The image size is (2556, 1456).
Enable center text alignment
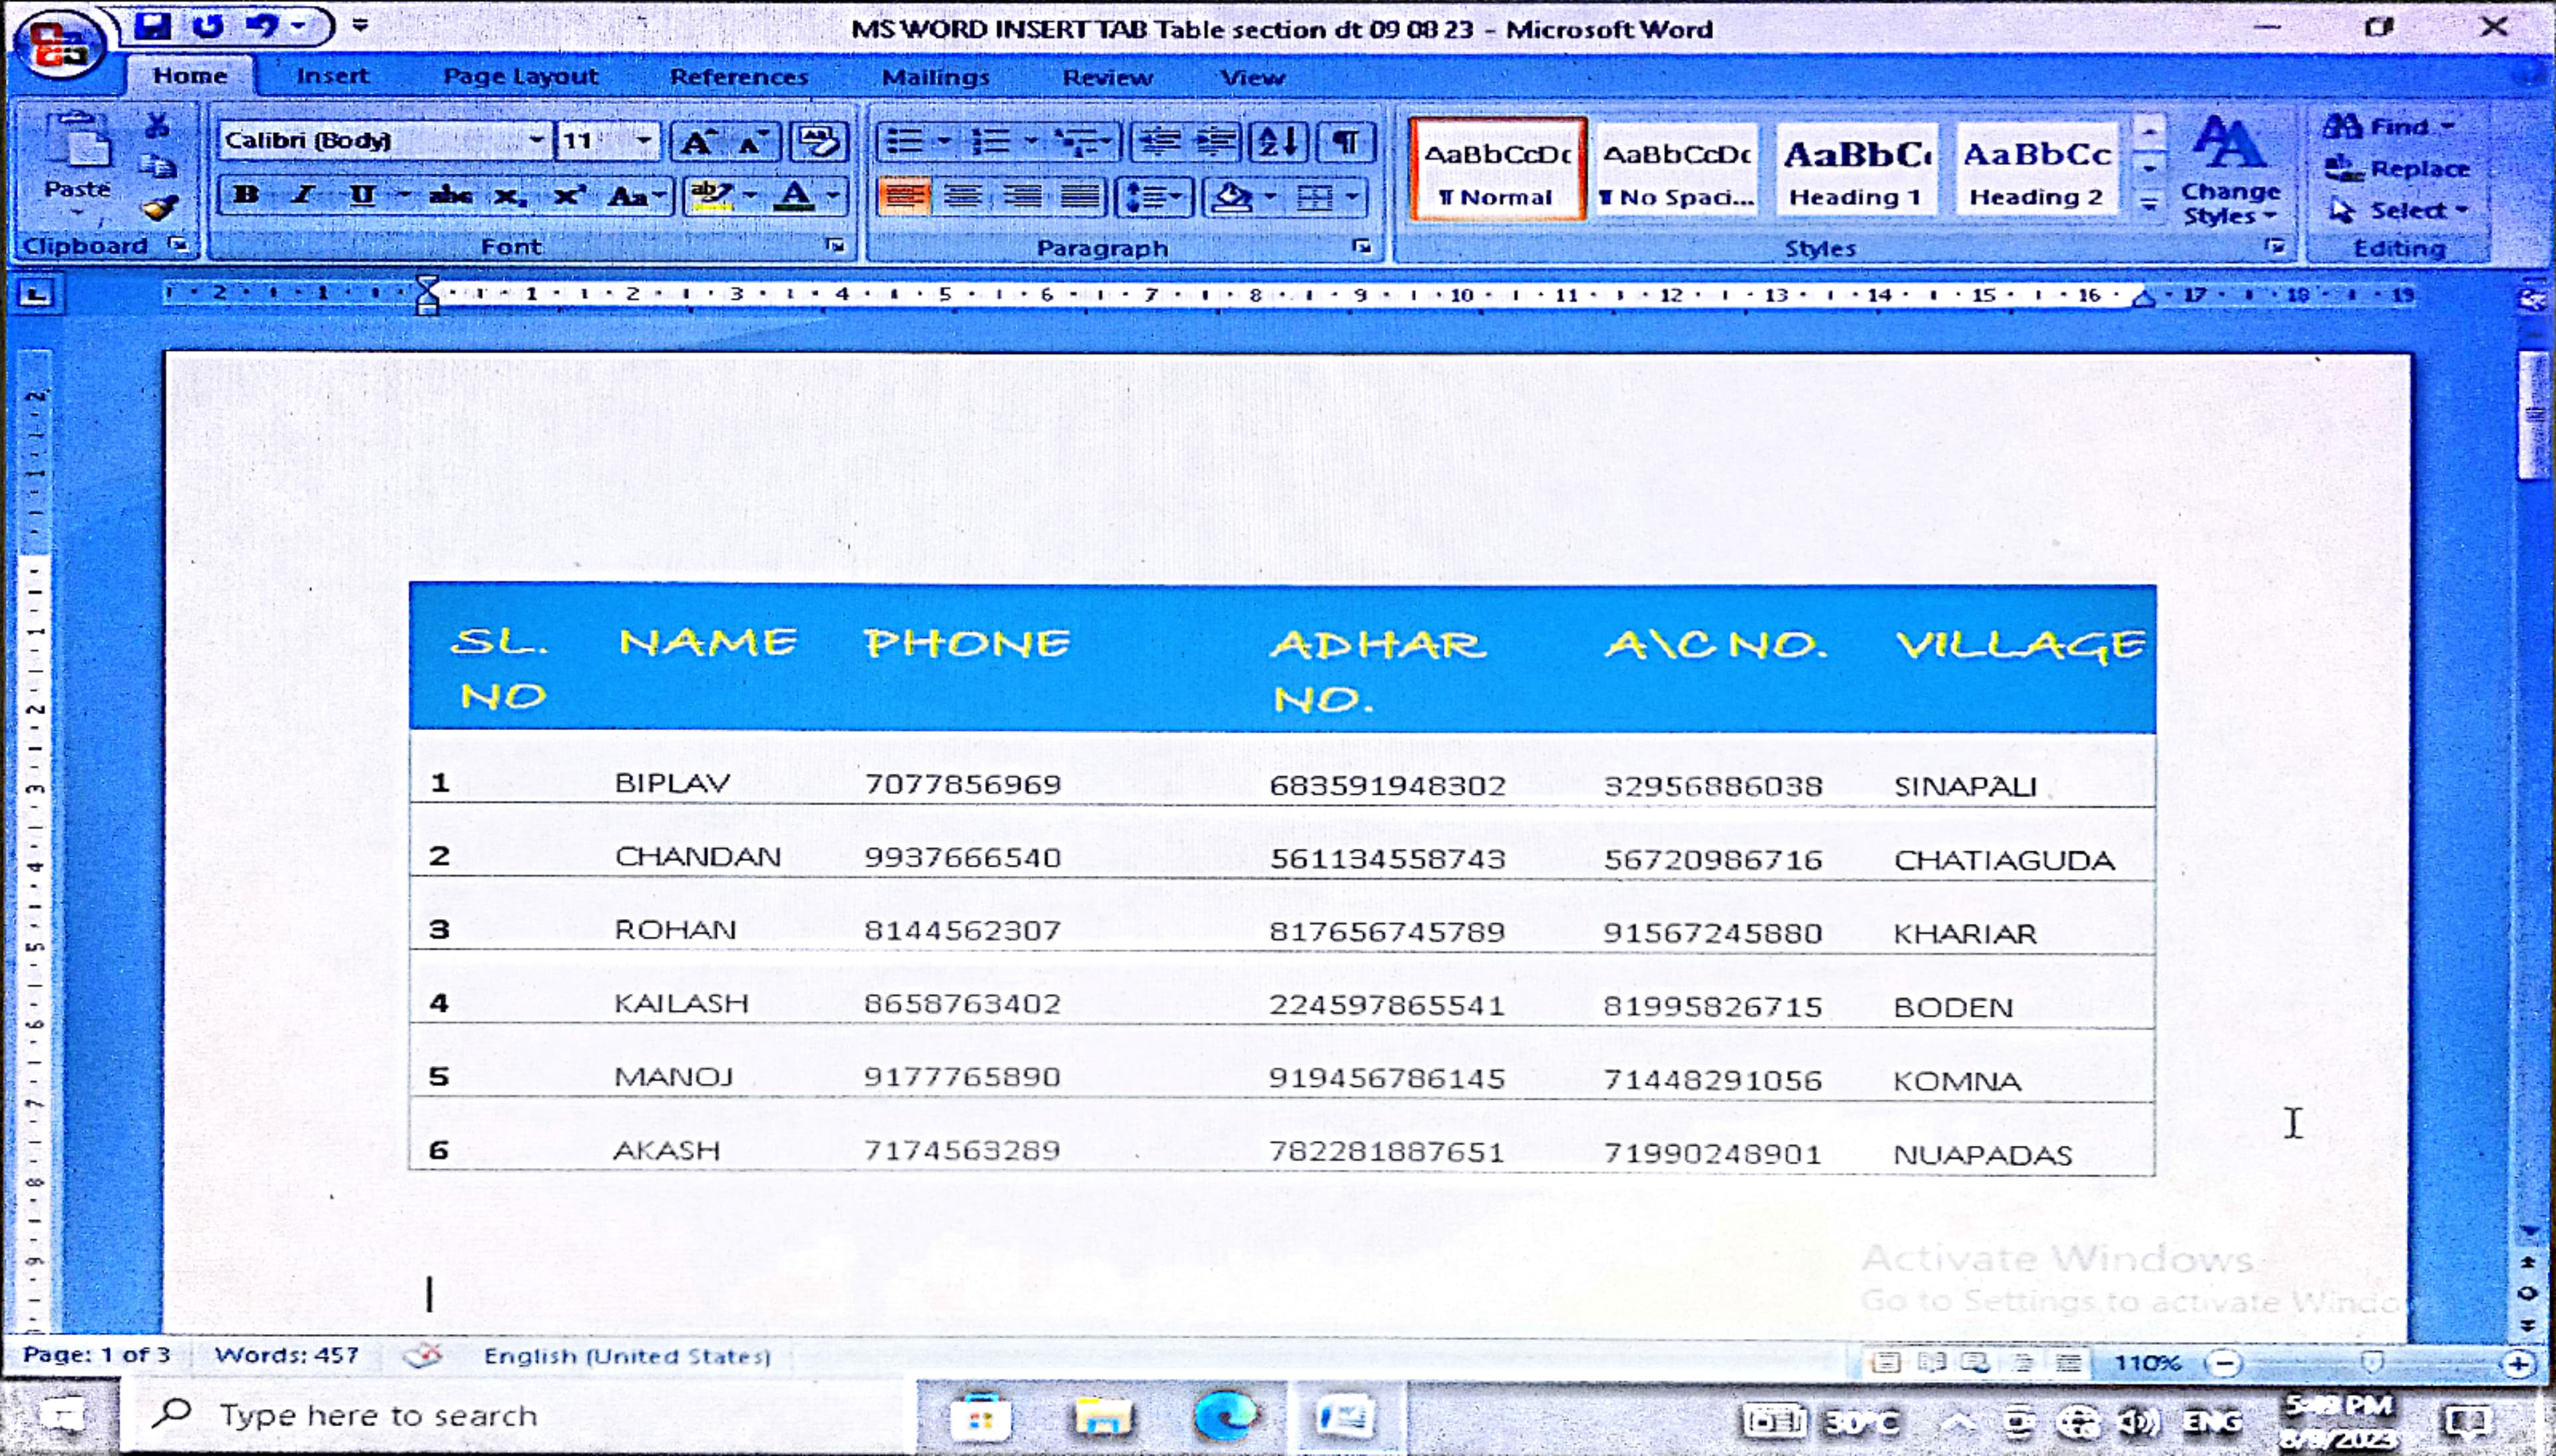tap(962, 196)
